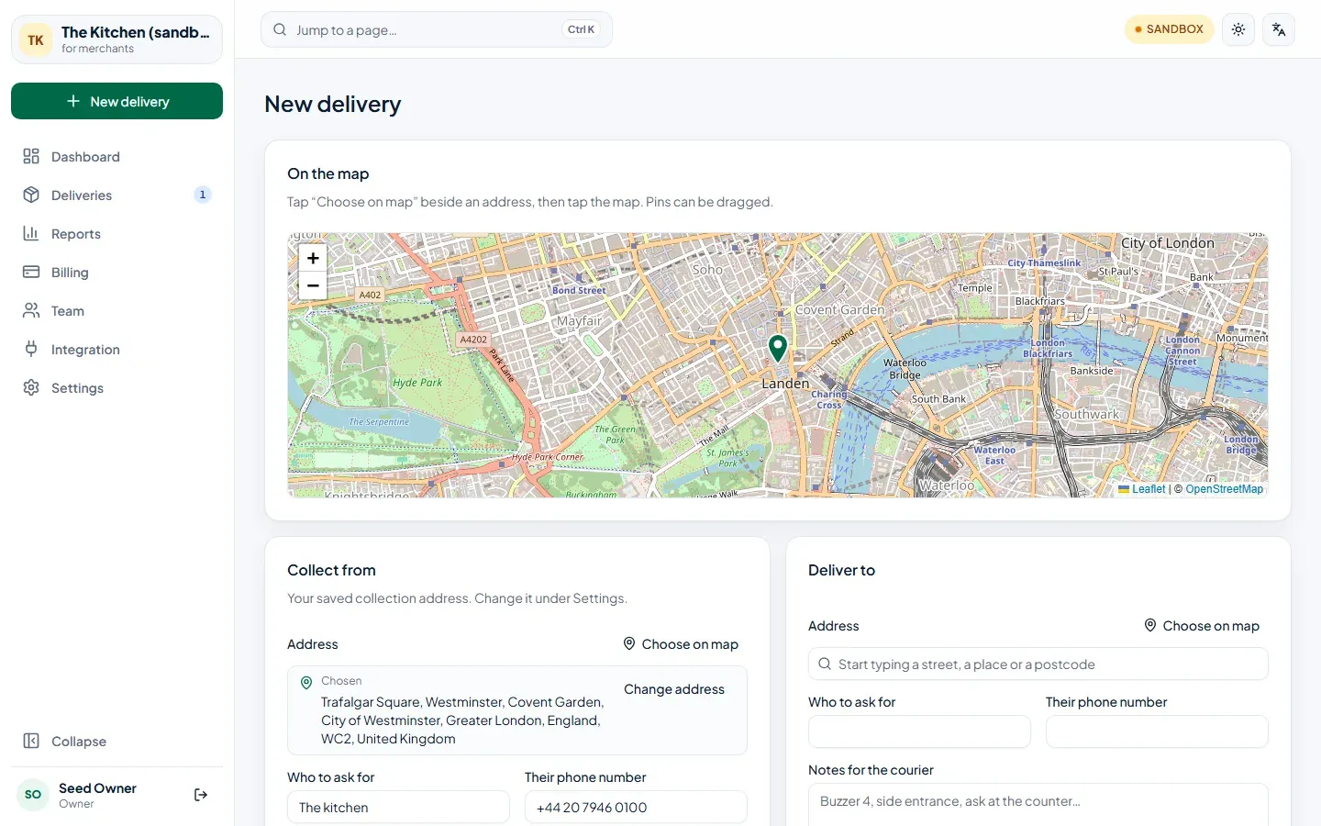Open the Team page

[x=117, y=311]
